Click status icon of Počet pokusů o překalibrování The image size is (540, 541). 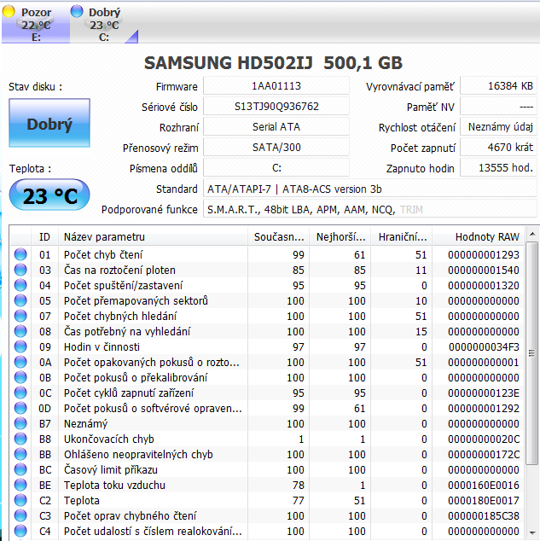click(x=20, y=377)
